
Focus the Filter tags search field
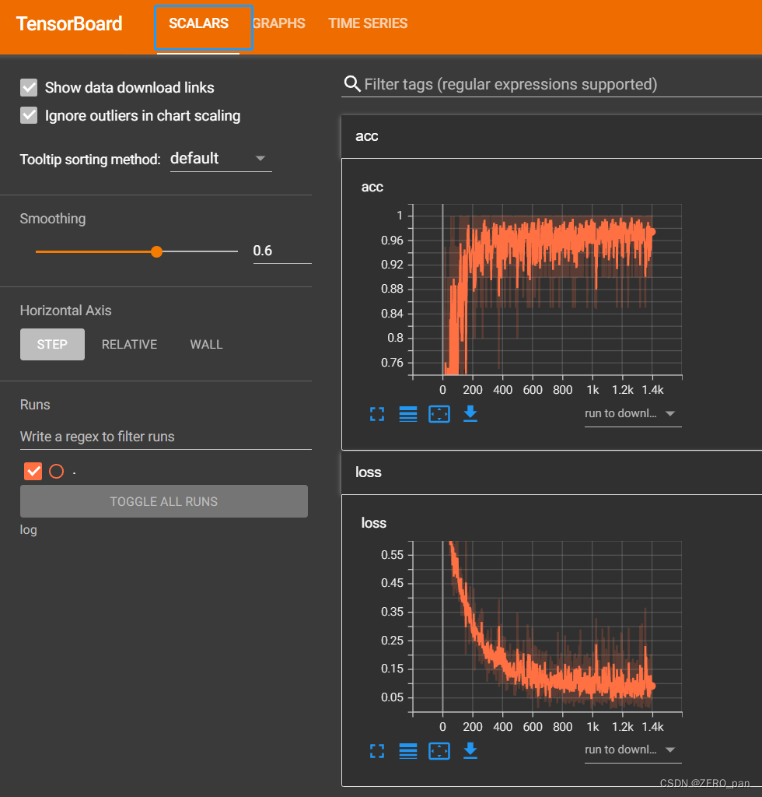pyautogui.click(x=551, y=84)
